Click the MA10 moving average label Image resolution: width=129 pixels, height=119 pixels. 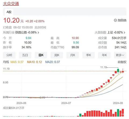[x=34, y=62]
